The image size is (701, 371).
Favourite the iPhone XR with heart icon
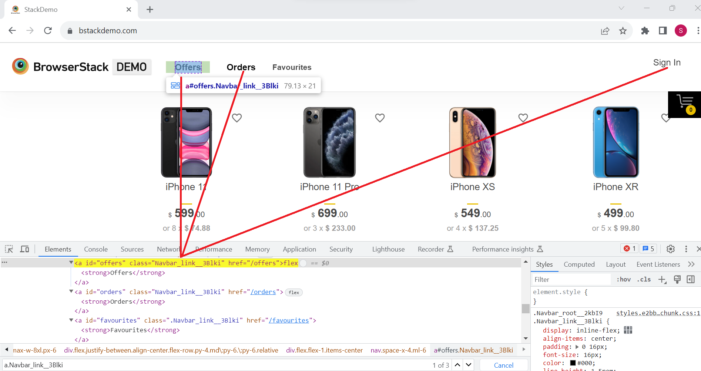pyautogui.click(x=665, y=118)
